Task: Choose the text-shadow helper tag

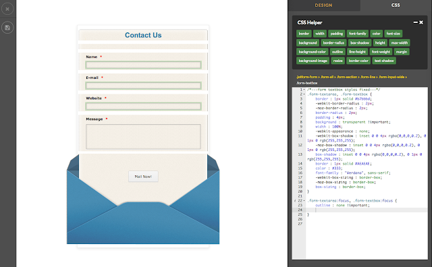Action: 384,61
